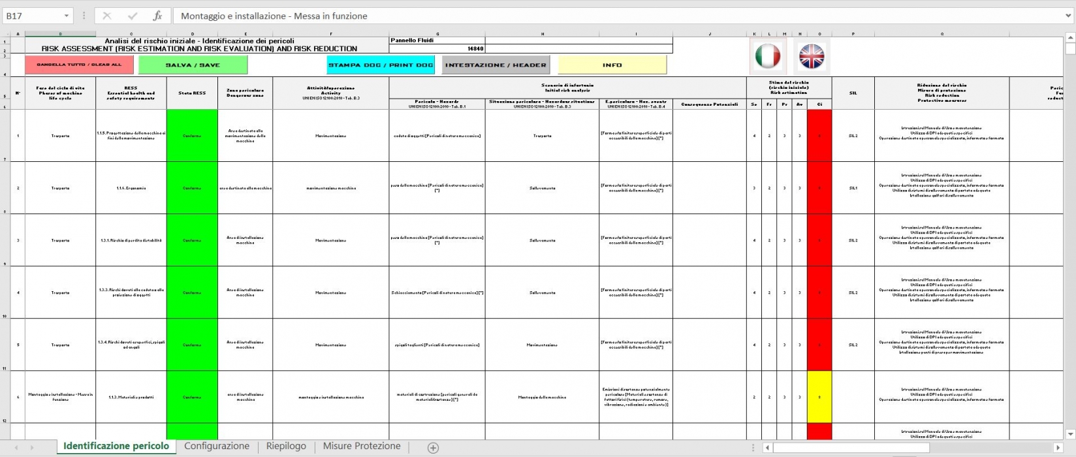Open the Riepilogo sheet tab
This screenshot has height=457, width=1076.
click(286, 447)
